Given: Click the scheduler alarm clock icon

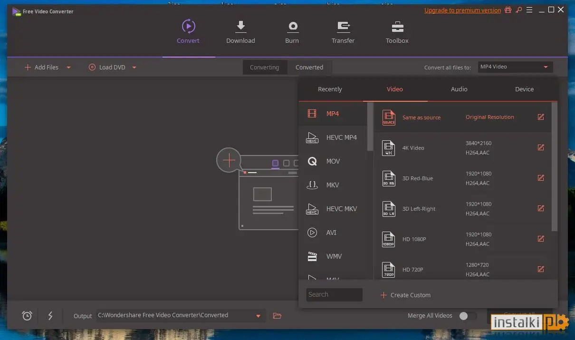Looking at the screenshot, I should (27, 315).
